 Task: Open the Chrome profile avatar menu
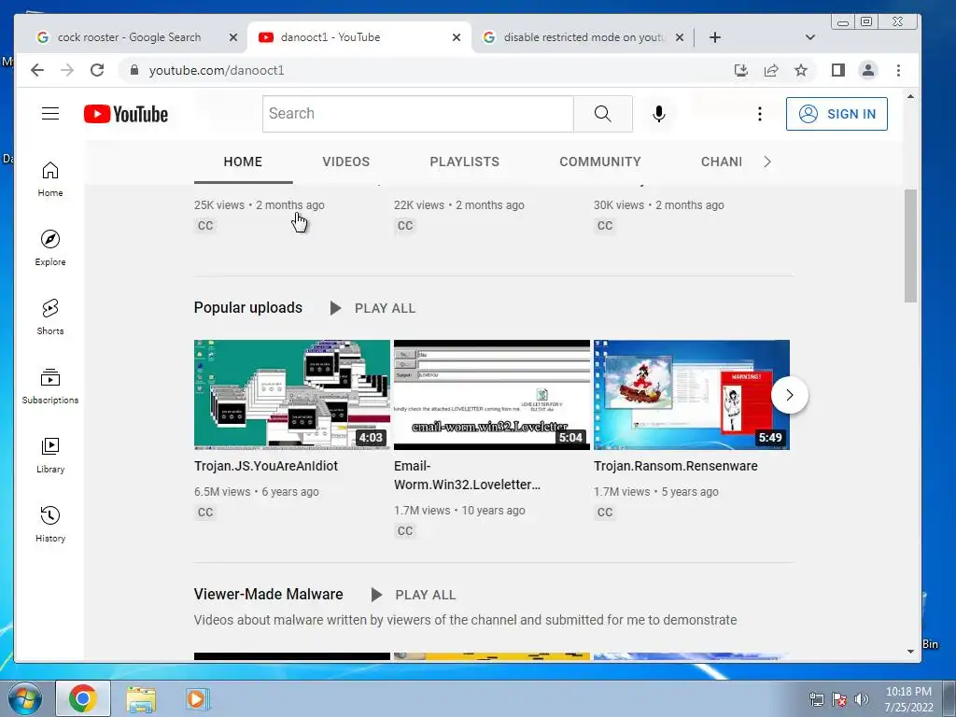[867, 70]
